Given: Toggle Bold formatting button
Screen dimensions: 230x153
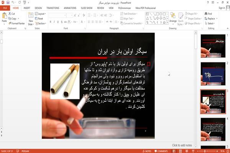Looking at the screenshot, I should pyautogui.click(x=51, y=22).
